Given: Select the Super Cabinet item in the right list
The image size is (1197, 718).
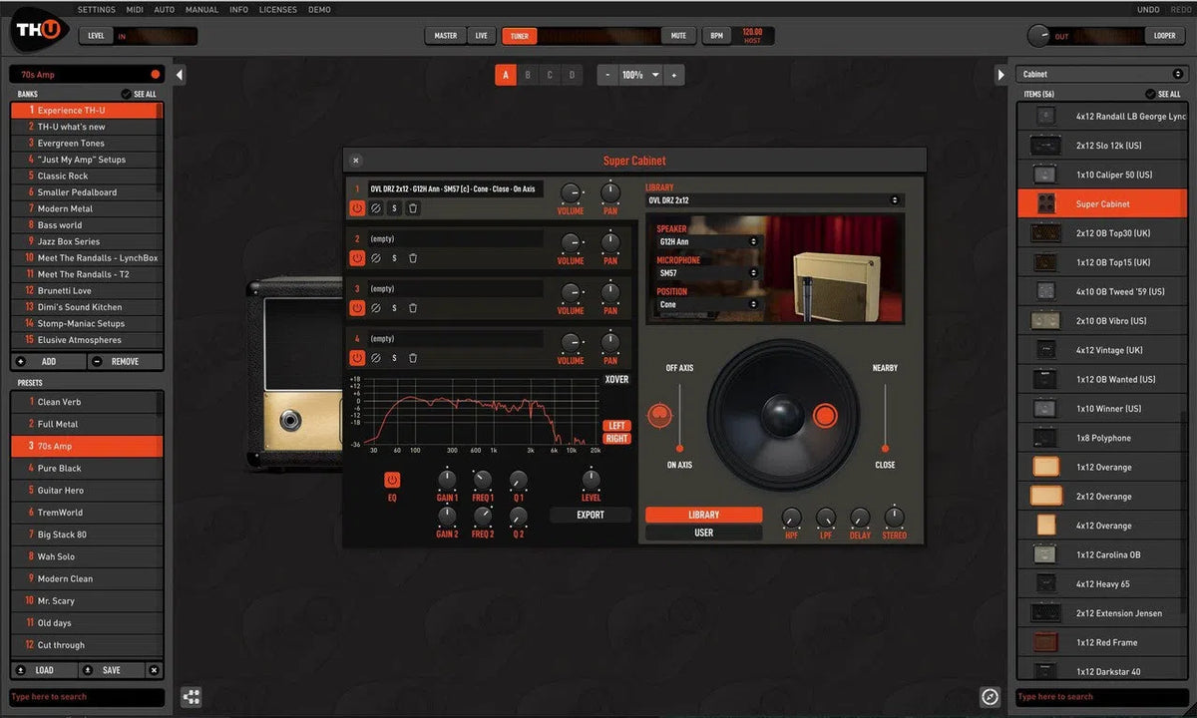Looking at the screenshot, I should (1100, 202).
